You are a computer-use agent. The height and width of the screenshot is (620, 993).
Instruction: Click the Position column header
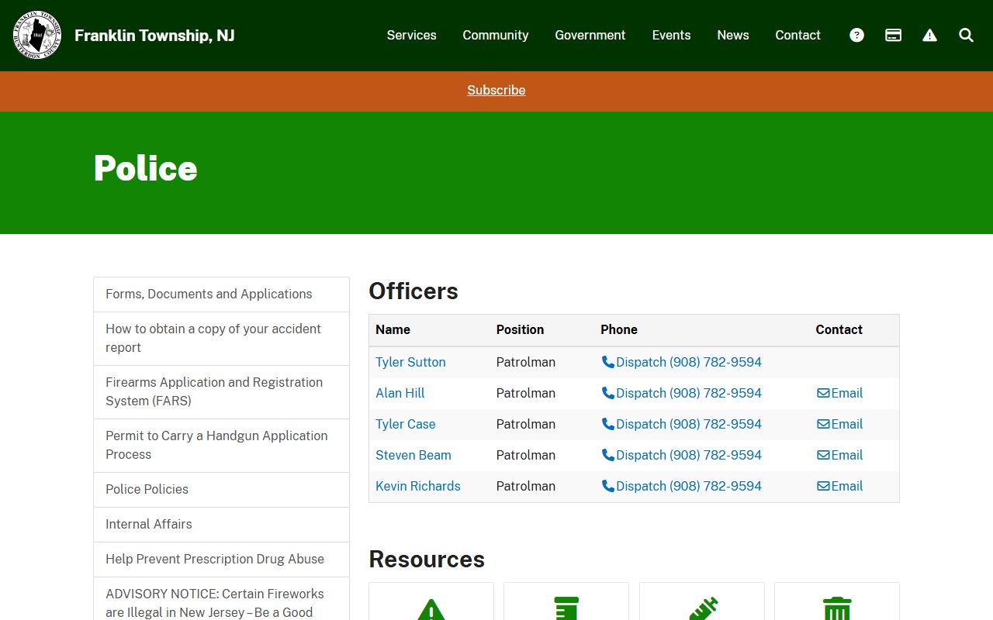pyautogui.click(x=520, y=330)
